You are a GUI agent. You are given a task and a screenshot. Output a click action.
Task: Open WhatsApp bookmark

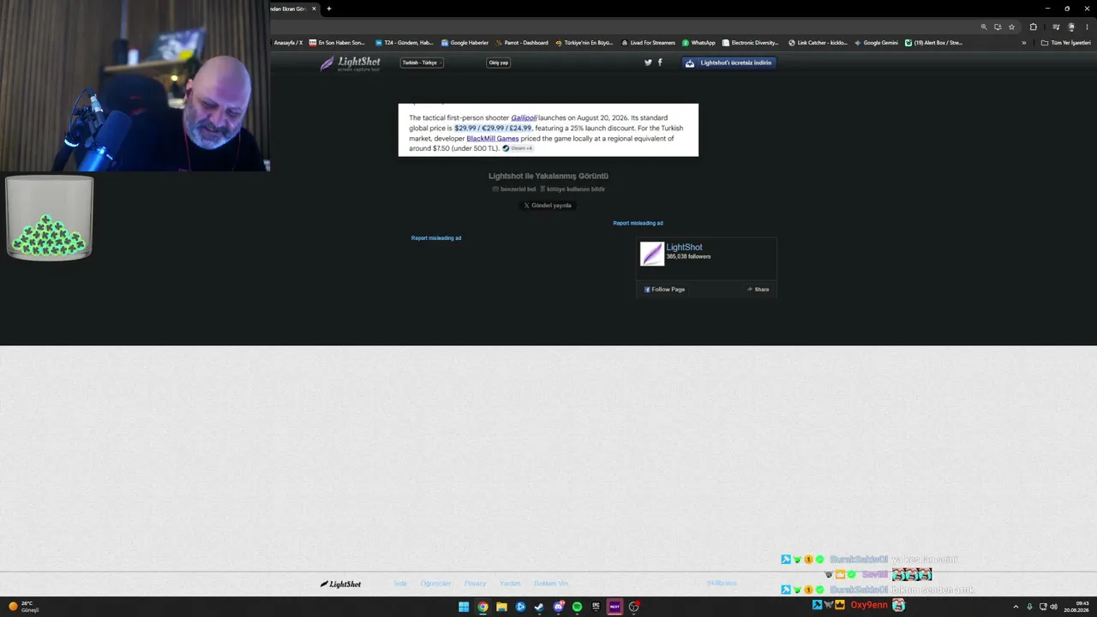pyautogui.click(x=698, y=43)
